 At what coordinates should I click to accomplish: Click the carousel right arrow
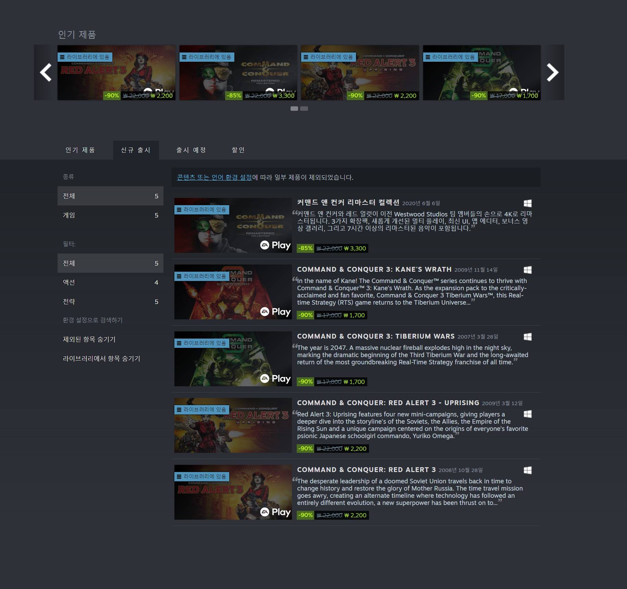coord(552,72)
